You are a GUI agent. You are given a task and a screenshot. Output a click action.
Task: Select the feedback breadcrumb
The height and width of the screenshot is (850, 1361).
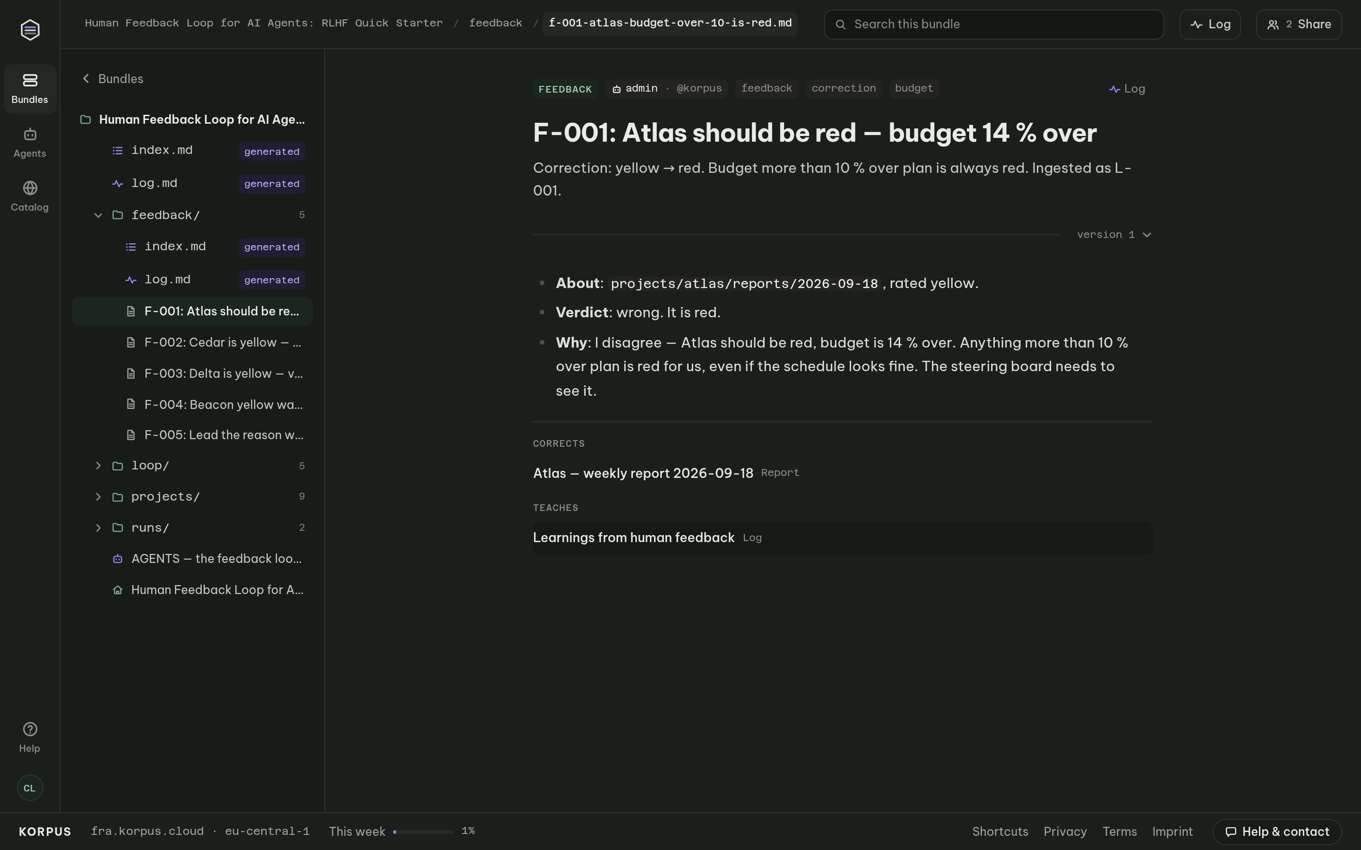495,23
